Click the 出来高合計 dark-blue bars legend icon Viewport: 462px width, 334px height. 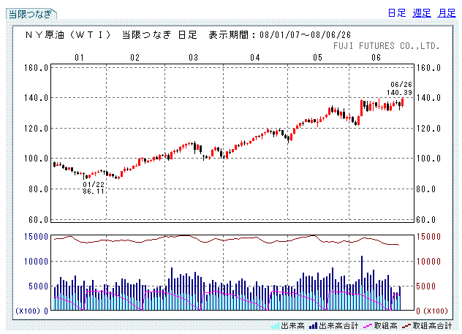click(x=312, y=326)
